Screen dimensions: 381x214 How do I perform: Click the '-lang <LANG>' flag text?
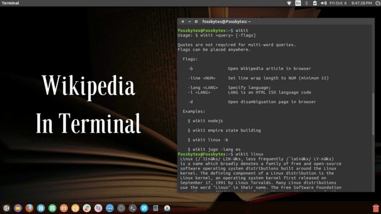(x=203, y=88)
